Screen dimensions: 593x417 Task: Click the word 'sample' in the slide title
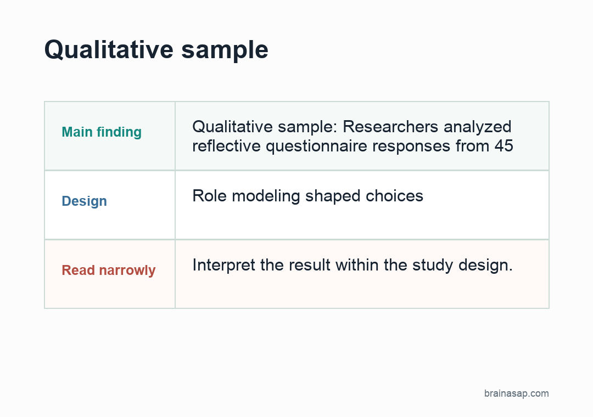[225, 50]
